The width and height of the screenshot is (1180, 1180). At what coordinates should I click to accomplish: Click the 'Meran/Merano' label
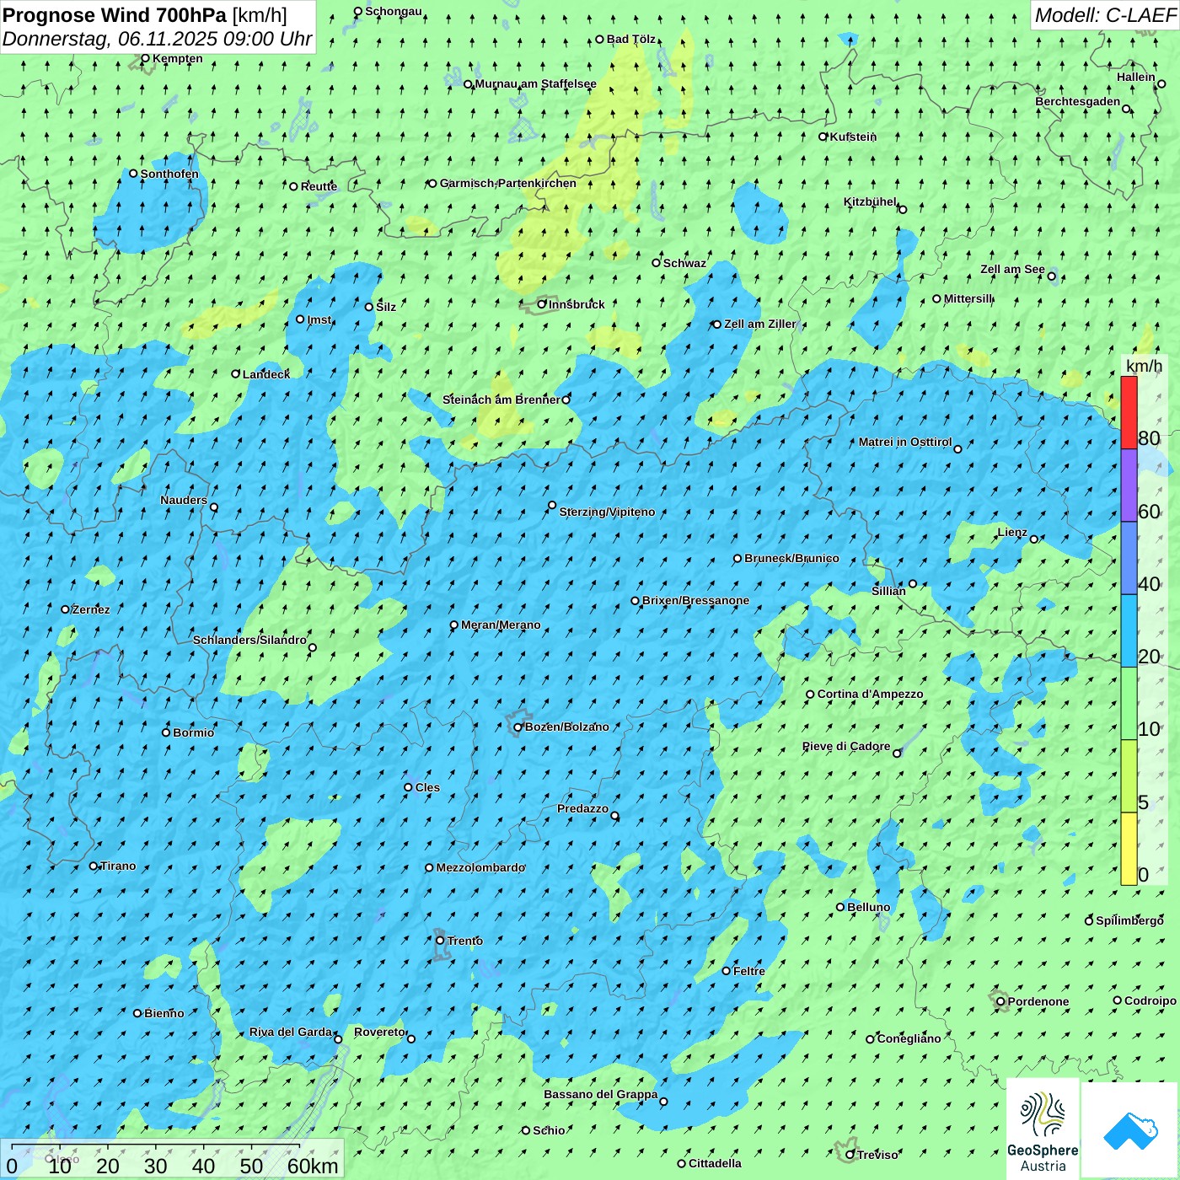pos(501,625)
